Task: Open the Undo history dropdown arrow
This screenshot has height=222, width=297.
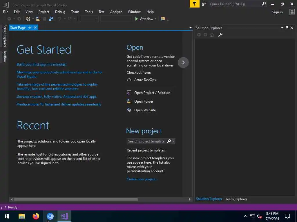Action: tap(65, 19)
